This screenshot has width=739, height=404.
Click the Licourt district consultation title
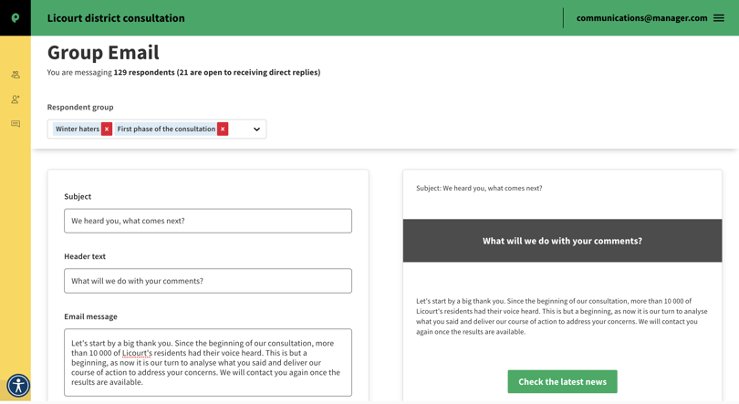[x=116, y=18]
